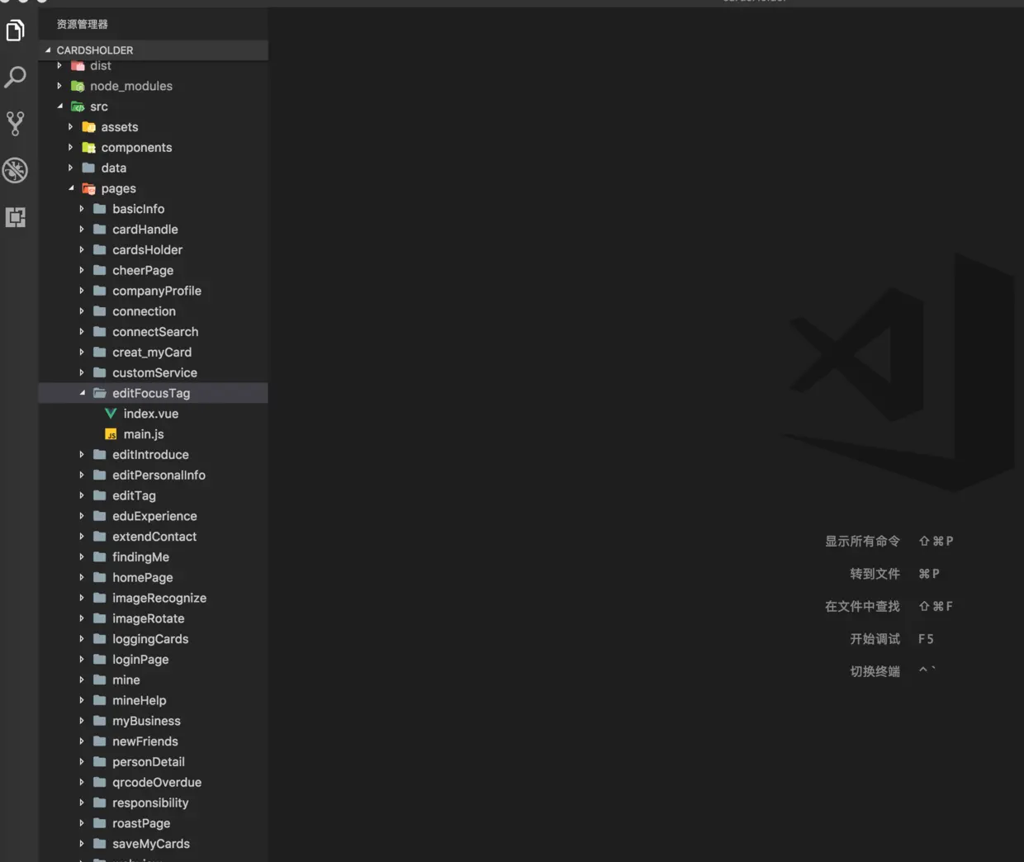Open the Debug view in activity bar
Viewport: 1024px width, 862px height.
16,170
